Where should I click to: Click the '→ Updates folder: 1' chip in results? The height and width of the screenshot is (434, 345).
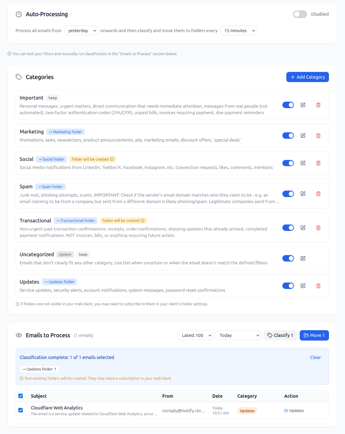39,369
